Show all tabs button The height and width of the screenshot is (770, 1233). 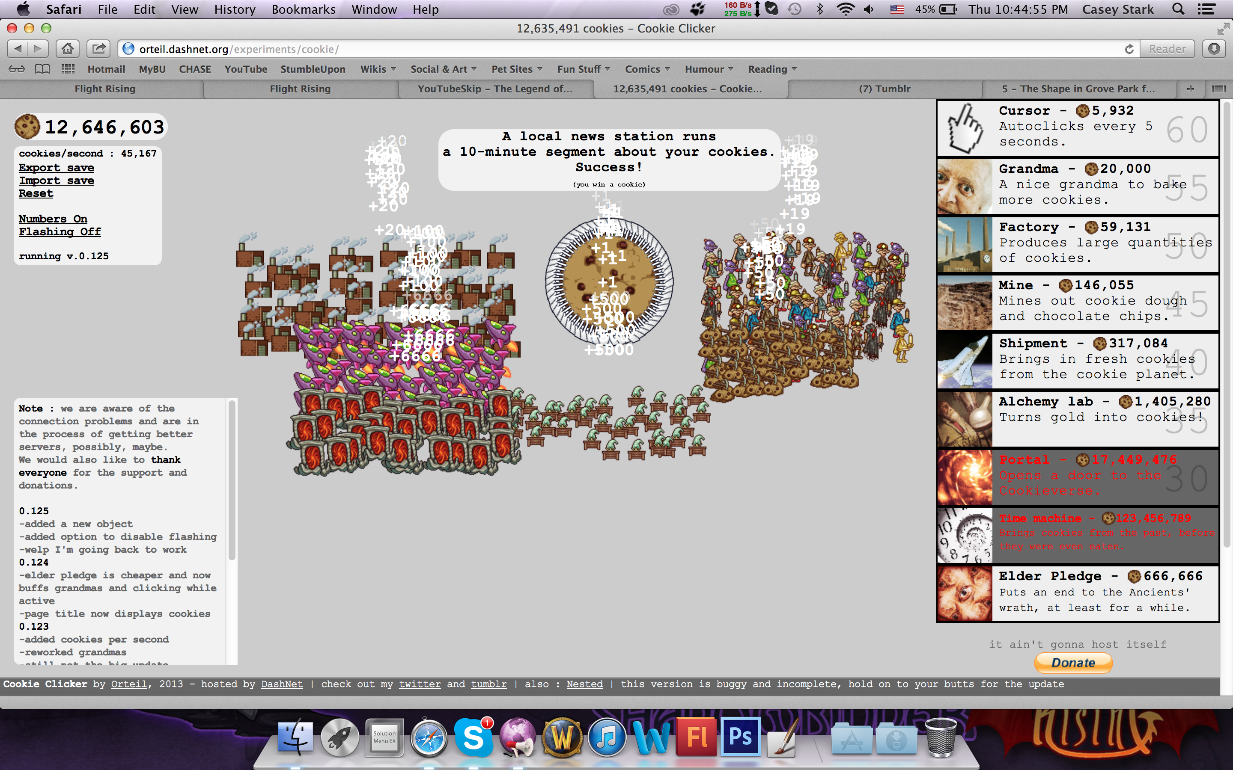1219,89
